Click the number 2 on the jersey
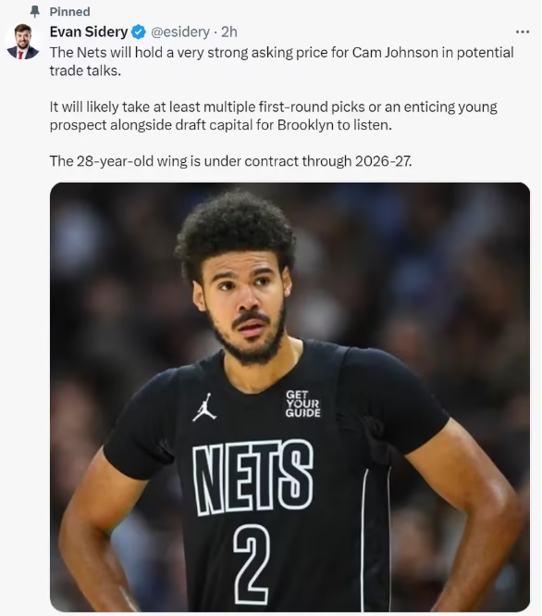Viewport: 542px width, 616px height. click(252, 564)
